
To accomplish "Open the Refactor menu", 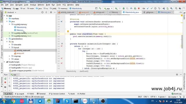I will pos(41,5).
